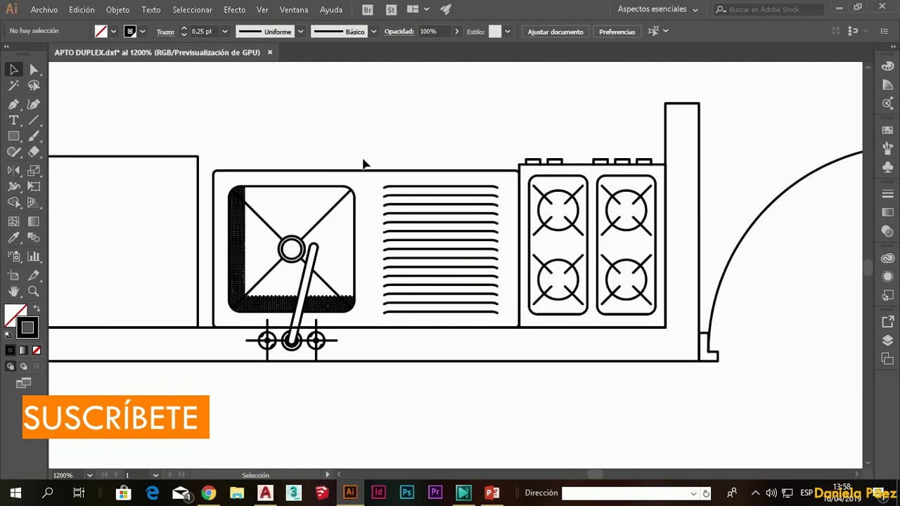Open the Ventana menu
The height and width of the screenshot is (506, 900).
click(x=294, y=10)
